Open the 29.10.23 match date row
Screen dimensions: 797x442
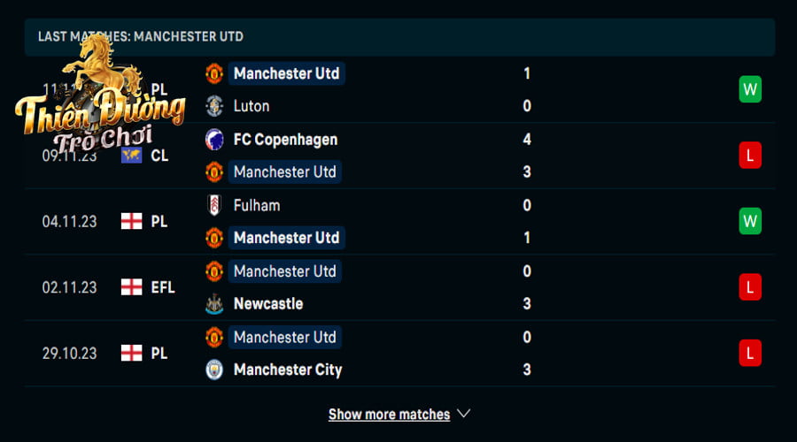[399, 354]
